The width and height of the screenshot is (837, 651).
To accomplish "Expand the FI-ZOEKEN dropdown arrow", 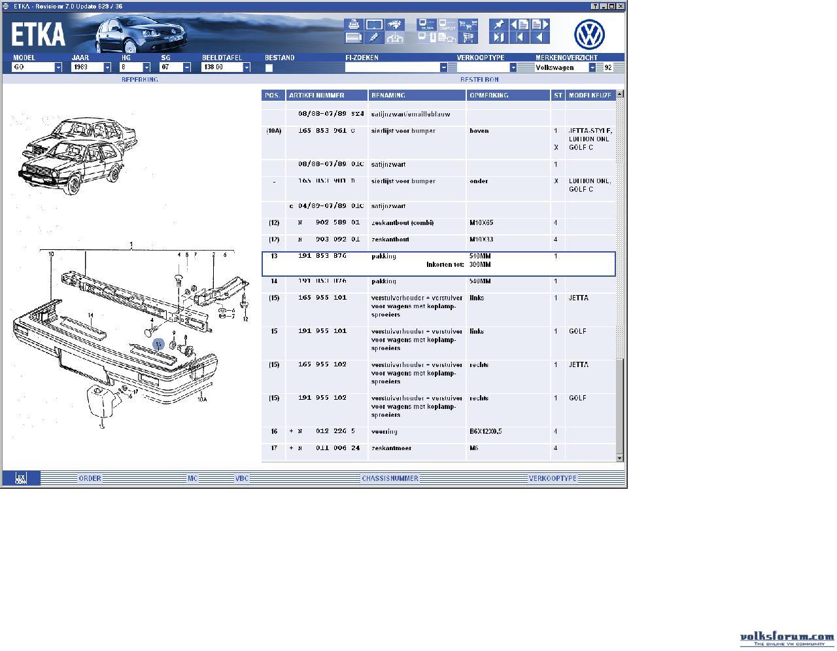I will [x=444, y=67].
